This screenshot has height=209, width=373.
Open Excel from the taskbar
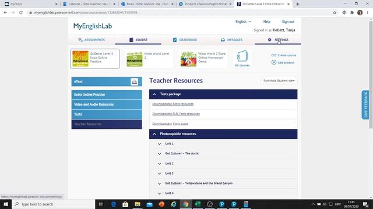(x=198, y=204)
